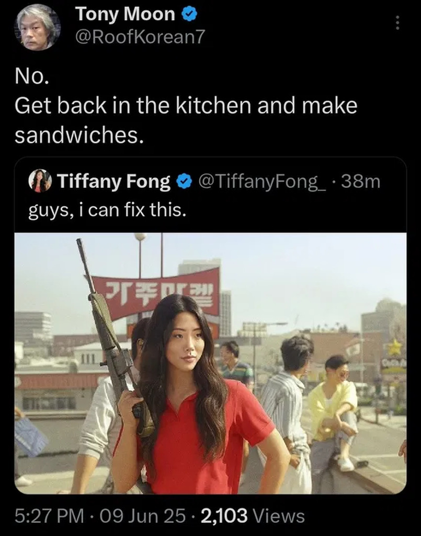421x536 pixels.
Task: Click the 5:27 PM post time
Action: point(49,516)
